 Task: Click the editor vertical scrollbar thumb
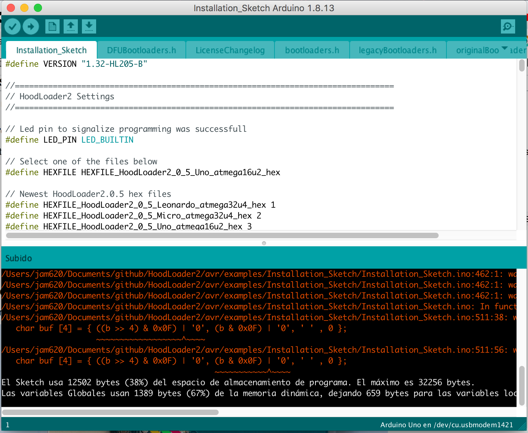pyautogui.click(x=522, y=65)
